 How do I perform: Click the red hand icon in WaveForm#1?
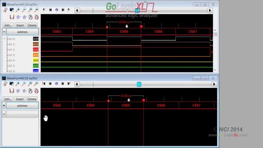click(37, 17)
